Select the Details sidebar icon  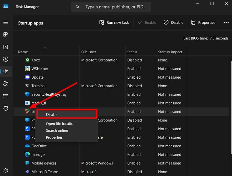(x=6, y=96)
